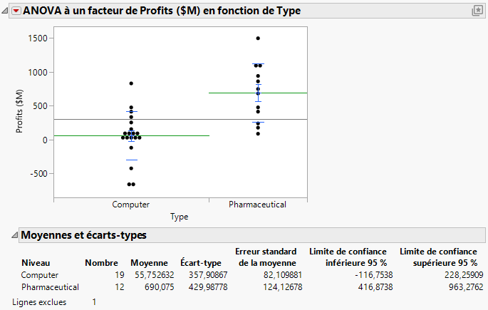Click the 1000 tick on the y-axis
The width and height of the screenshot is (488, 310).
click(x=37, y=72)
